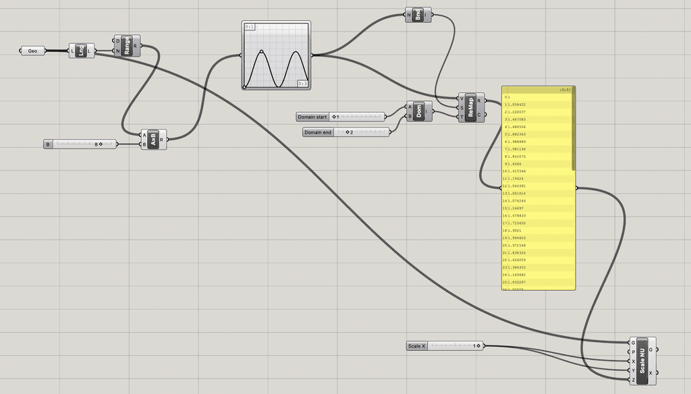Click panel row 19 value 1.994603

(x=517, y=238)
